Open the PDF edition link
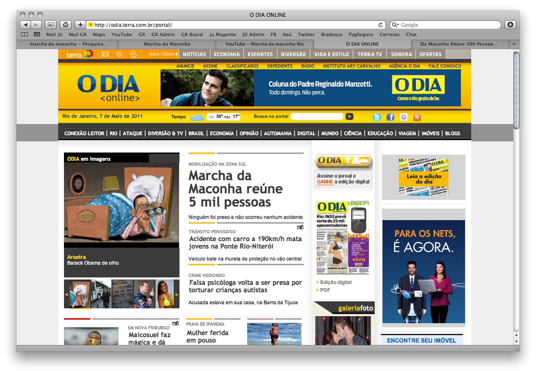Screen dimensions: 536x371 [325, 290]
